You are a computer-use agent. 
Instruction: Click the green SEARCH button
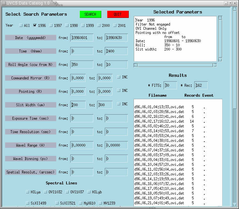(x=90, y=14)
